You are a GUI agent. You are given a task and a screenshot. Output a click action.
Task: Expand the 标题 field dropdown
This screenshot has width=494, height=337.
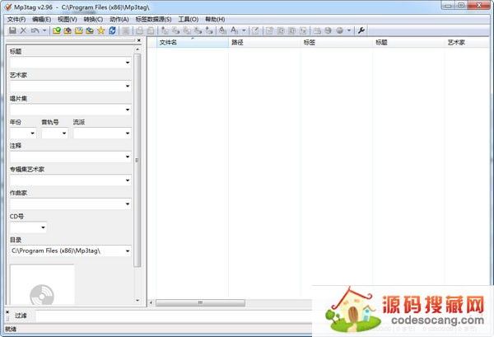128,63
